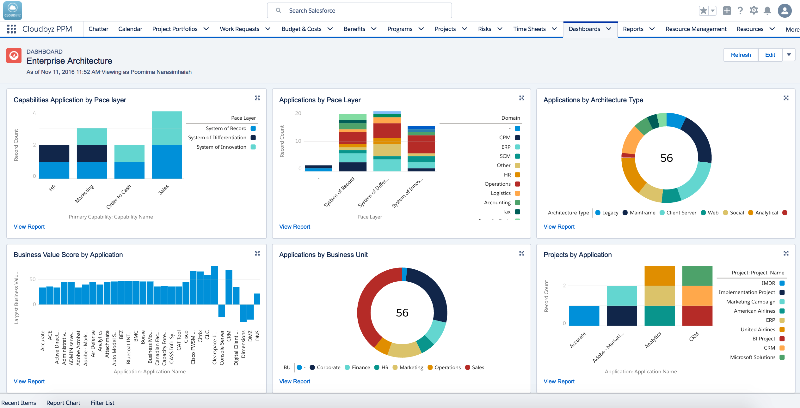
Task: Open the Reports tab
Action: 633,29
